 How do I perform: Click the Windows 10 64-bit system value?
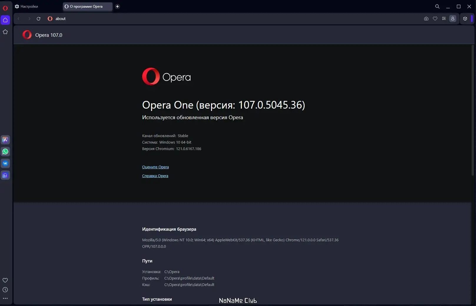point(175,142)
